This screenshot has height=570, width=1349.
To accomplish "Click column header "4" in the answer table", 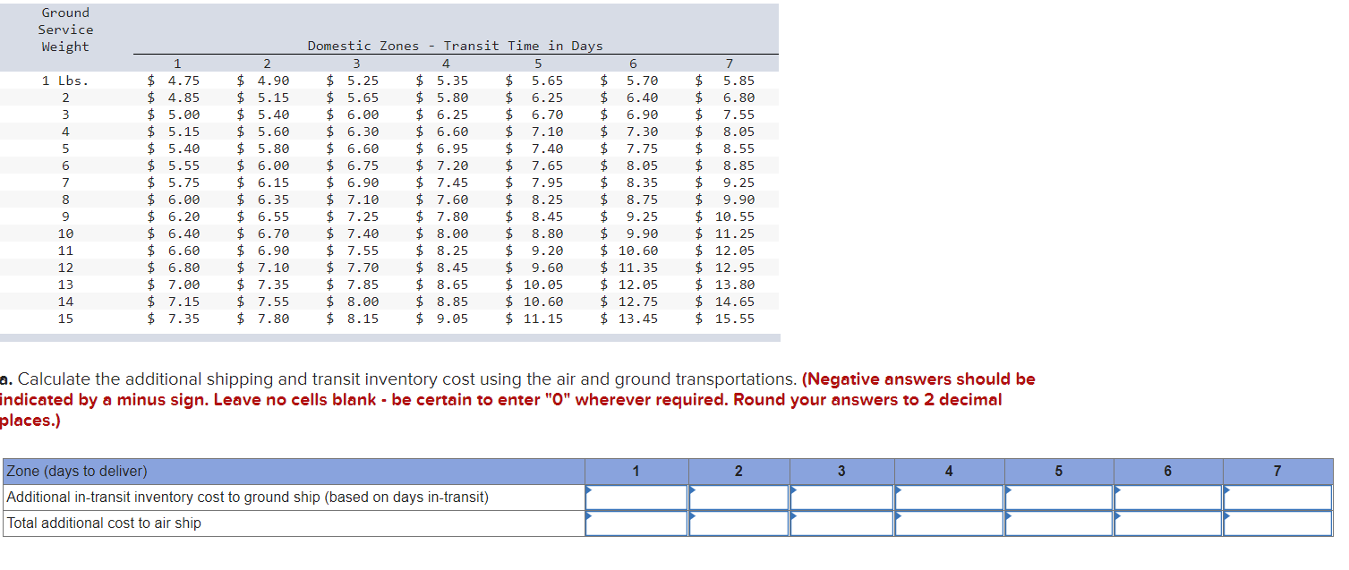I will (x=949, y=471).
